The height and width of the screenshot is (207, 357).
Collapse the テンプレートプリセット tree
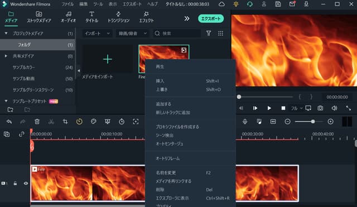coord(6,101)
